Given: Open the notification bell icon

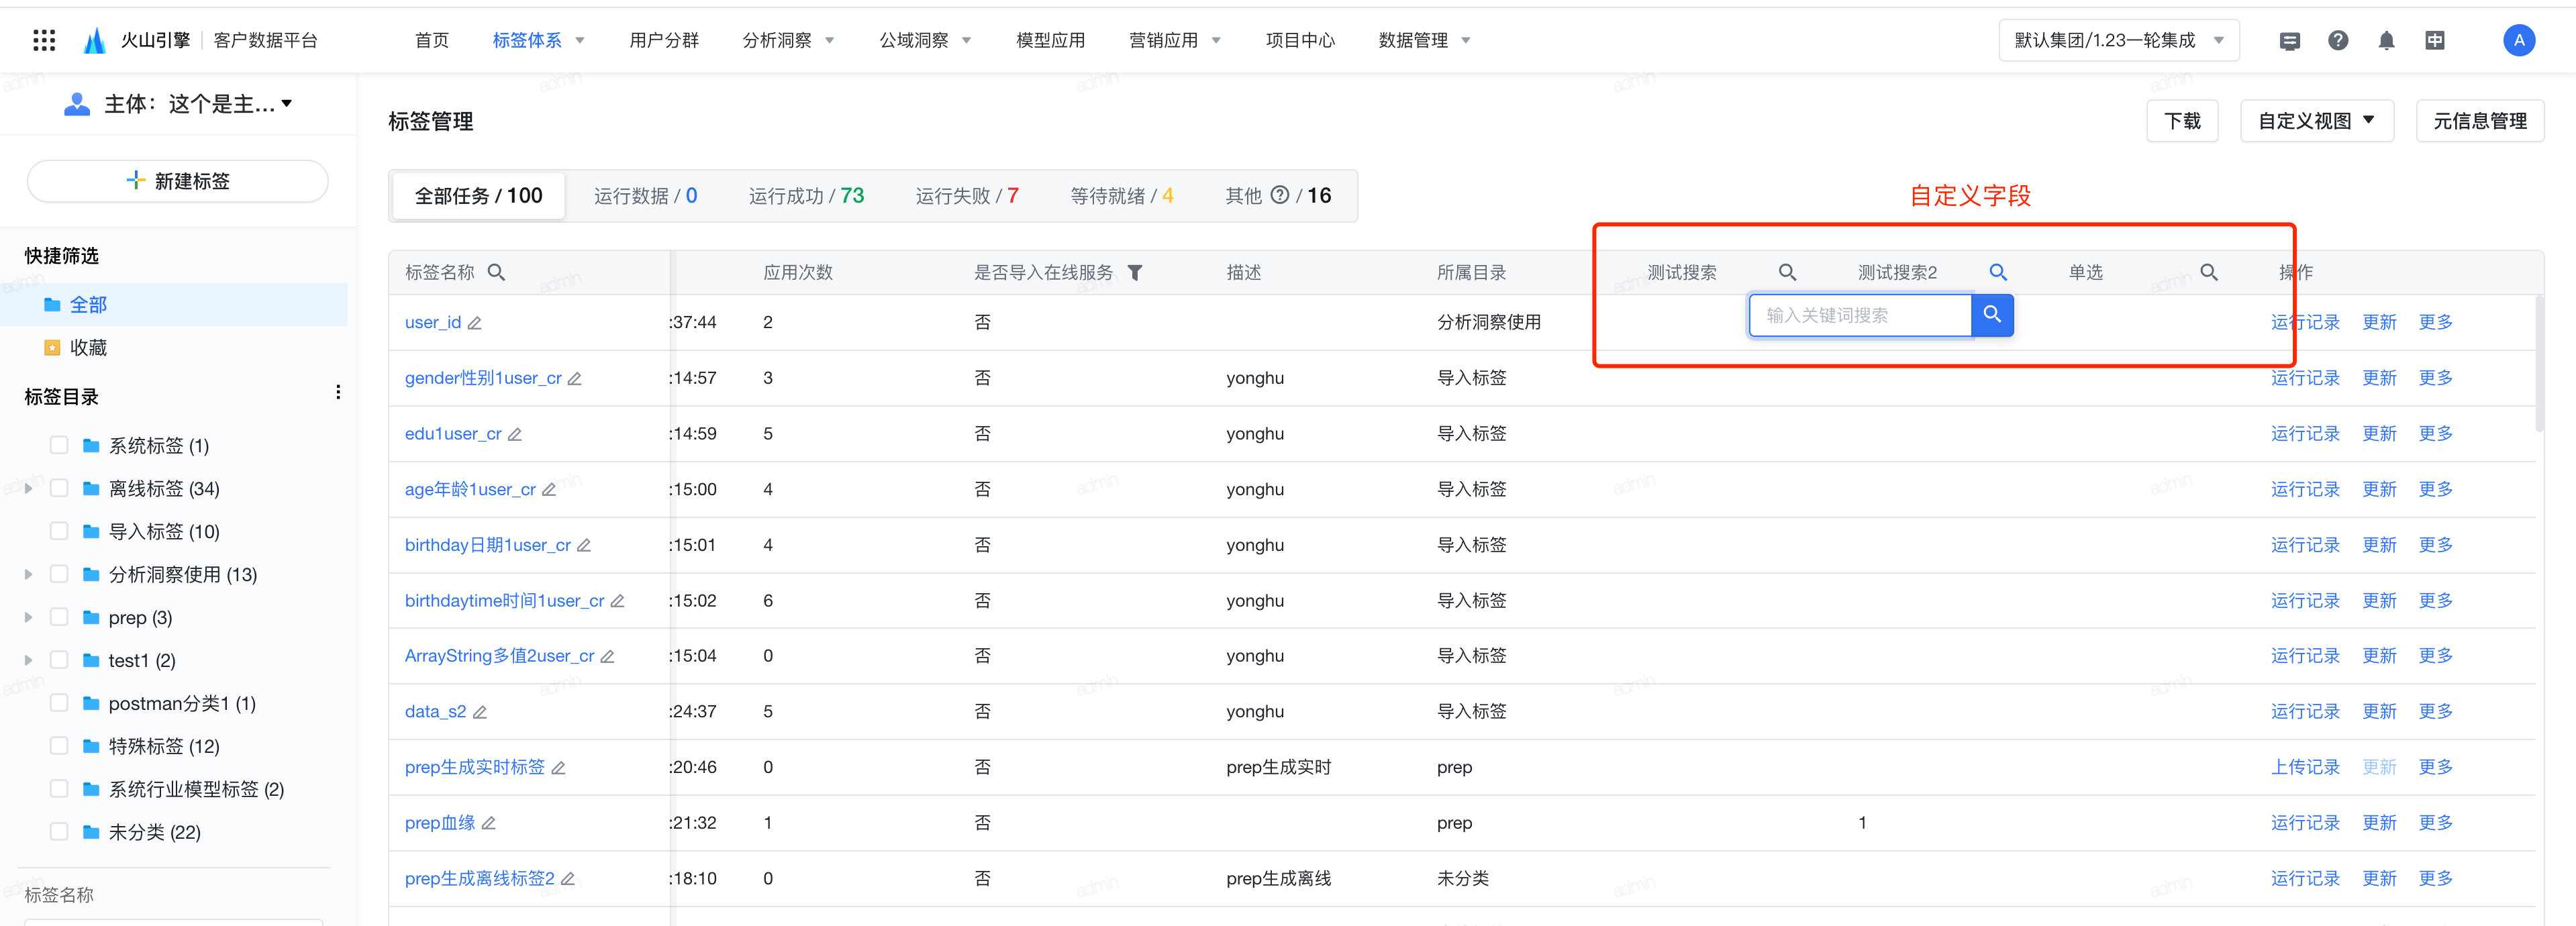Looking at the screenshot, I should (2387, 40).
